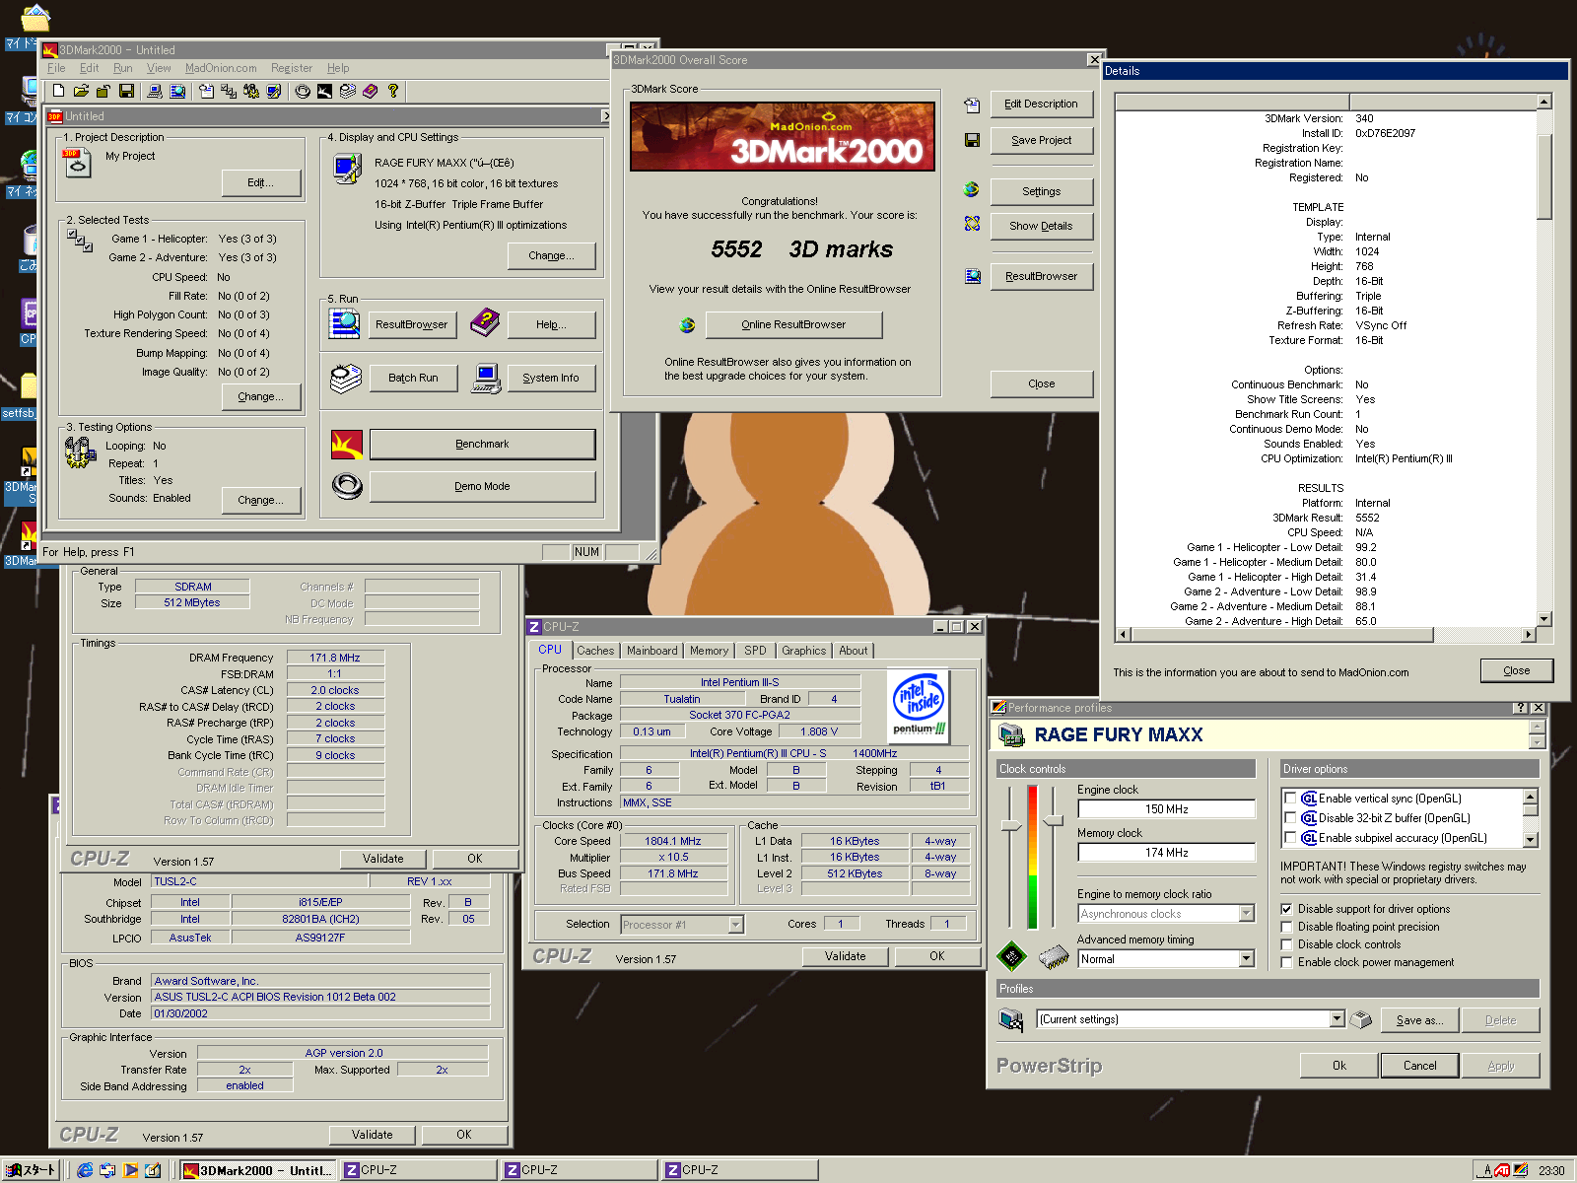Viewport: 1577px width, 1183px height.
Task: Click Cancel in PowerStrip dialog
Action: pyautogui.click(x=1419, y=1066)
